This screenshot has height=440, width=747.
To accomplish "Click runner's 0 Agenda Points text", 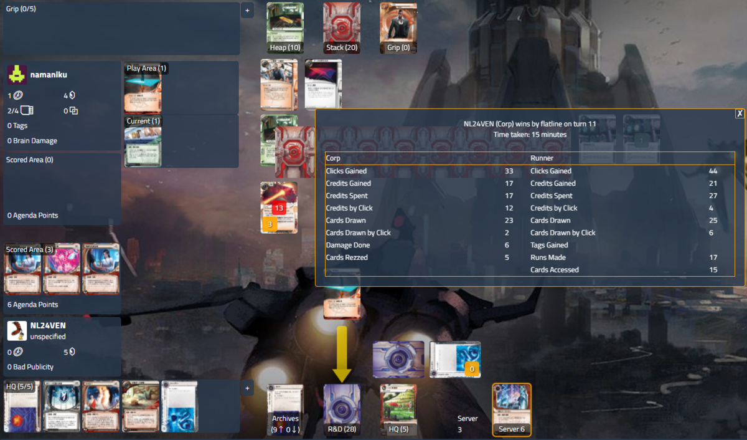I will [32, 216].
